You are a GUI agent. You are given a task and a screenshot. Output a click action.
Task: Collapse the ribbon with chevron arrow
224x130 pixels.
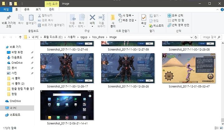[x=217, y=10]
